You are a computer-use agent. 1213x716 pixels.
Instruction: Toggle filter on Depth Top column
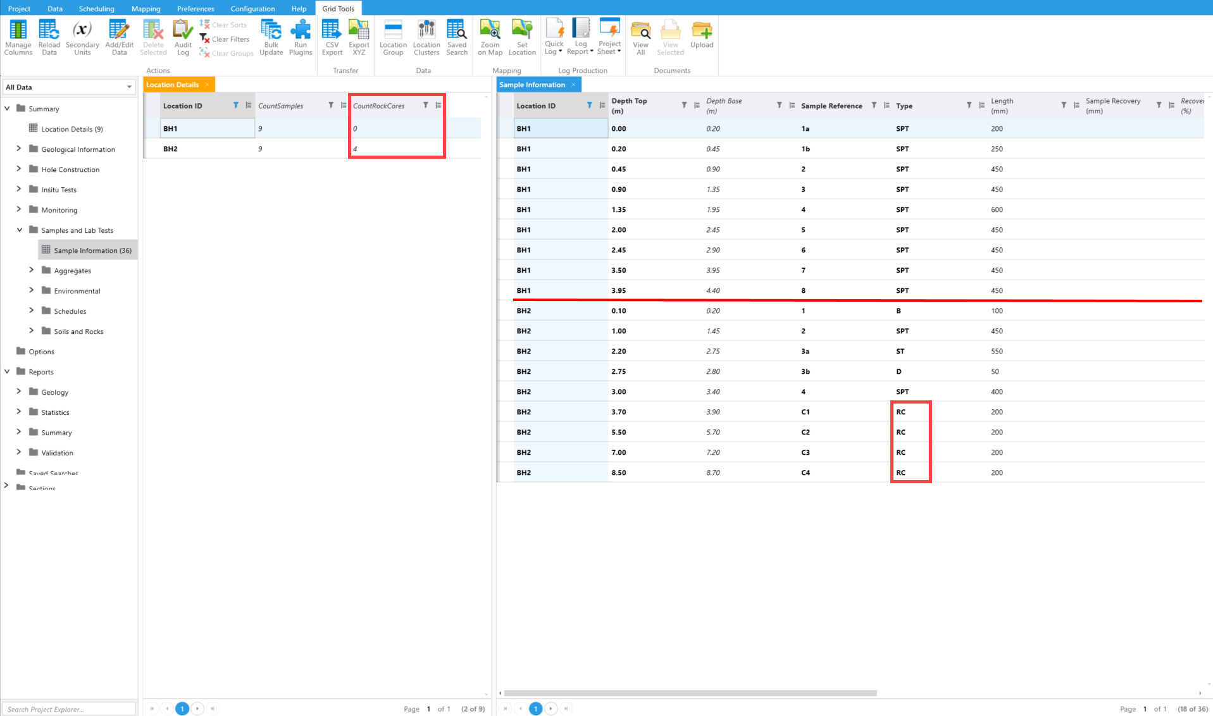[684, 106]
